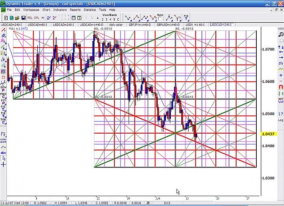Select Wave Band C
Screen dimensions: 284x206
[118, 20]
